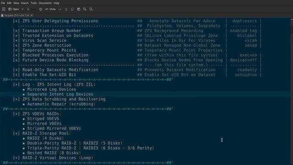Viewport: 293px width, 165px height.
Task: Open the View menu
Action: coord(16,3)
